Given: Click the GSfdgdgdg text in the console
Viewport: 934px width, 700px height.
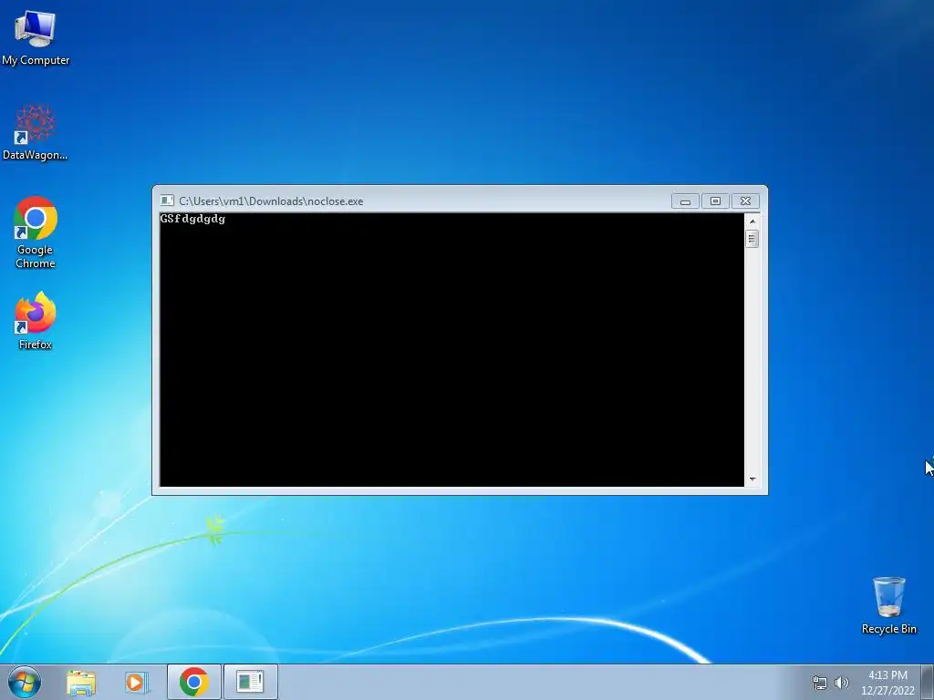Looking at the screenshot, I should click(192, 219).
